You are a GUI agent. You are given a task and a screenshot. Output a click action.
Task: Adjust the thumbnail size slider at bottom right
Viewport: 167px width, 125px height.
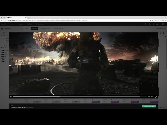[x=160, y=108]
